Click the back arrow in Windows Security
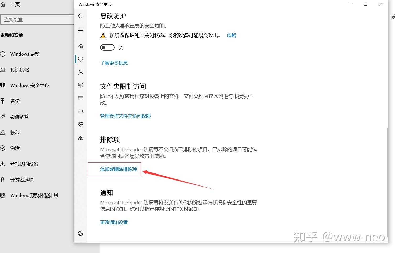 tap(81, 16)
